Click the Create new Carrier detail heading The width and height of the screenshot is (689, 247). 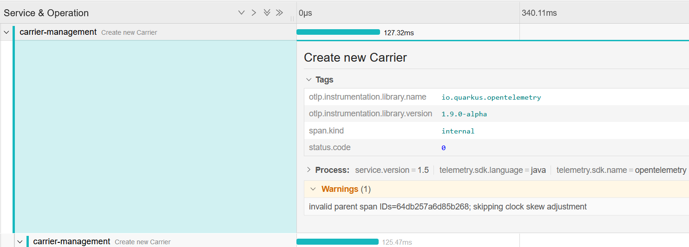click(x=355, y=57)
